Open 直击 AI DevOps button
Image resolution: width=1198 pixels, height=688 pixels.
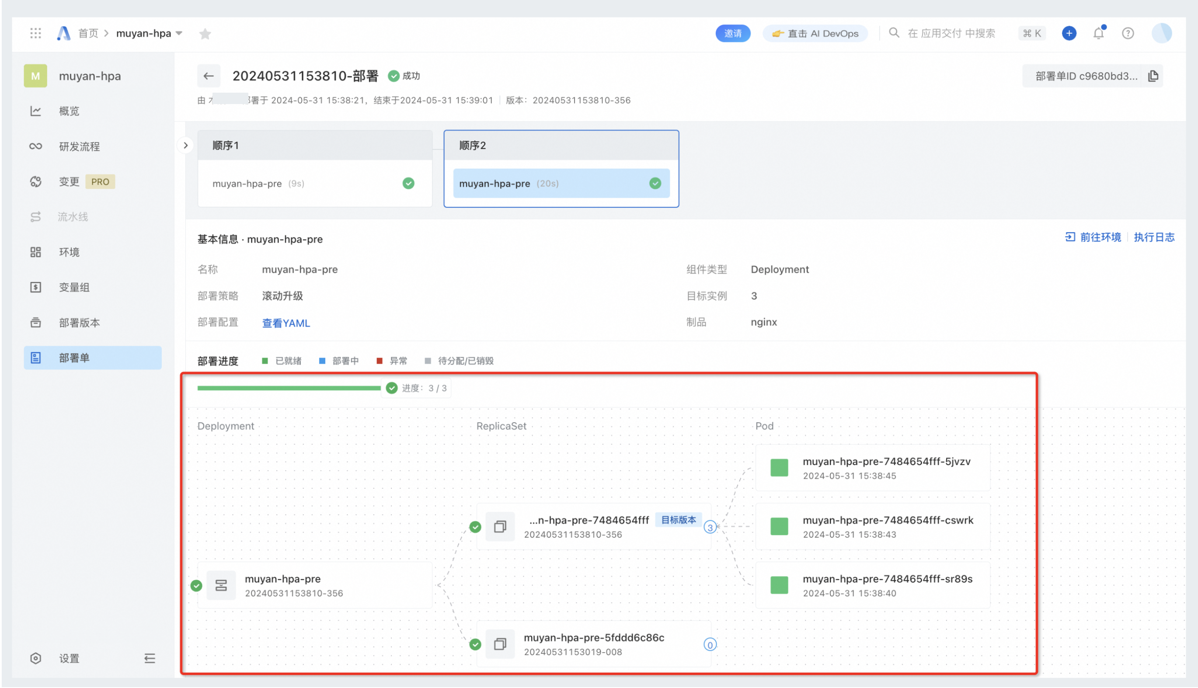(x=815, y=33)
